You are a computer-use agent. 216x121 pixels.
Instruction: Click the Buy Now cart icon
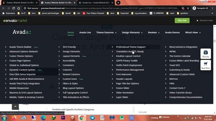click(x=206, y=65)
